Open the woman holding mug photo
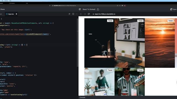Image resolution: width=177 pixels, height=99 pixels. (99, 82)
